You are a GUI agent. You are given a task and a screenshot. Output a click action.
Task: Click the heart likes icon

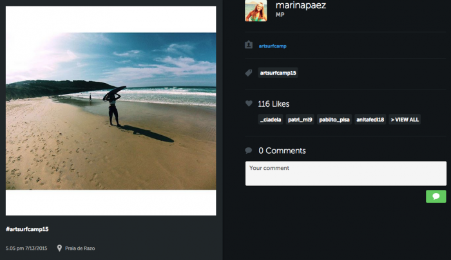(x=249, y=104)
